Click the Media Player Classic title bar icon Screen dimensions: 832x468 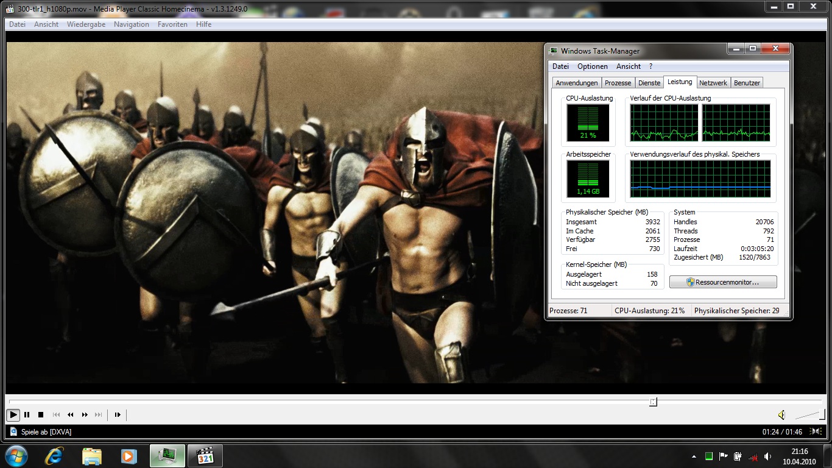[11, 9]
